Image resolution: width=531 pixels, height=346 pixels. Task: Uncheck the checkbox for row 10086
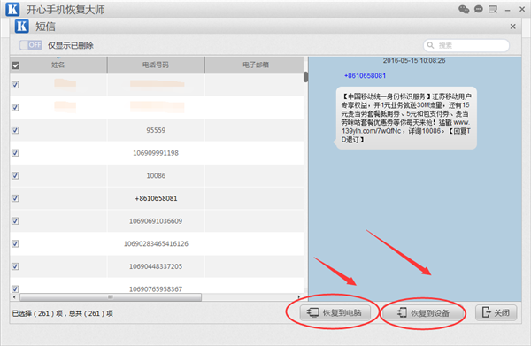click(x=15, y=175)
